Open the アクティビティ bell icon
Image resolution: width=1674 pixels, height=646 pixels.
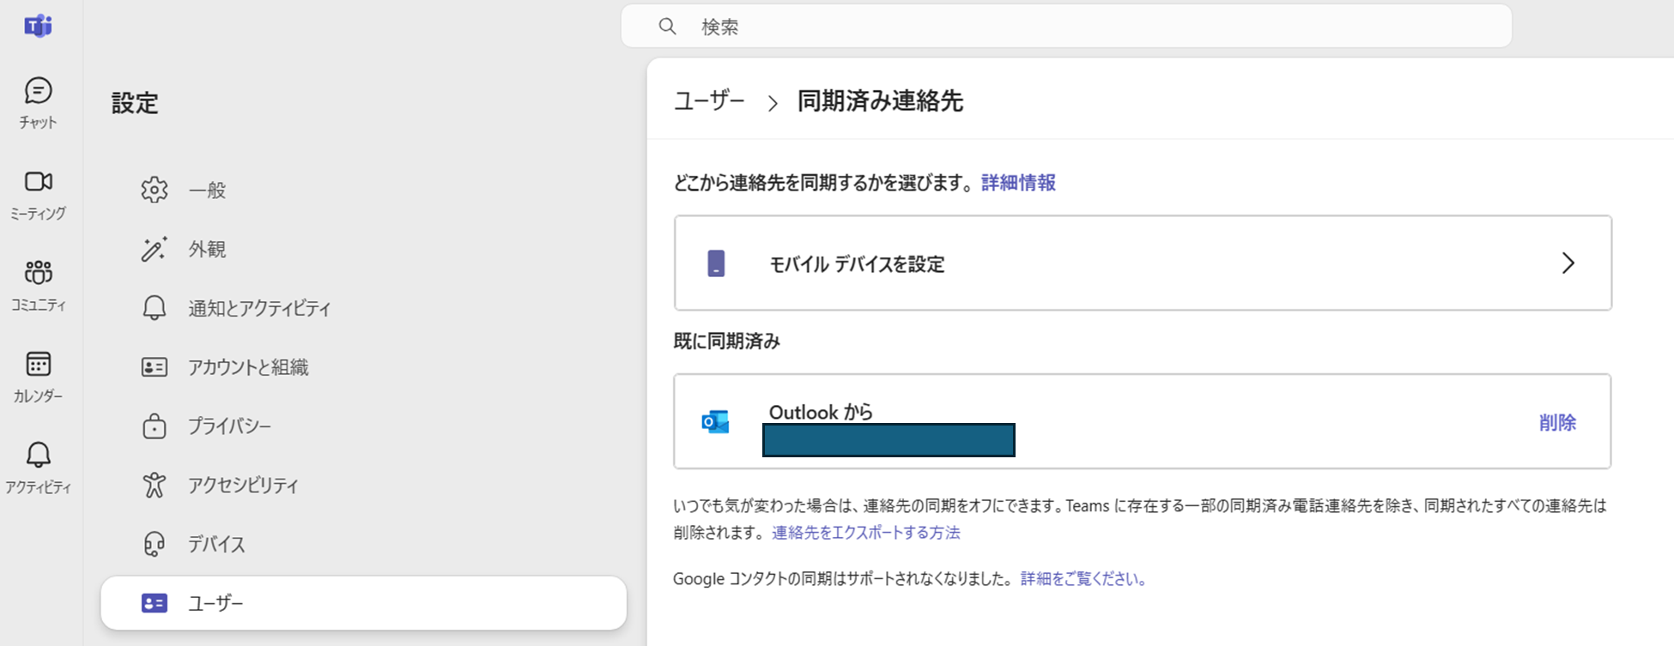[38, 455]
